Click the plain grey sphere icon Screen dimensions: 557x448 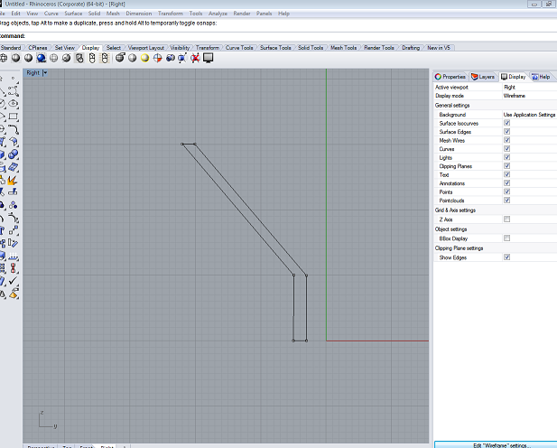133,58
